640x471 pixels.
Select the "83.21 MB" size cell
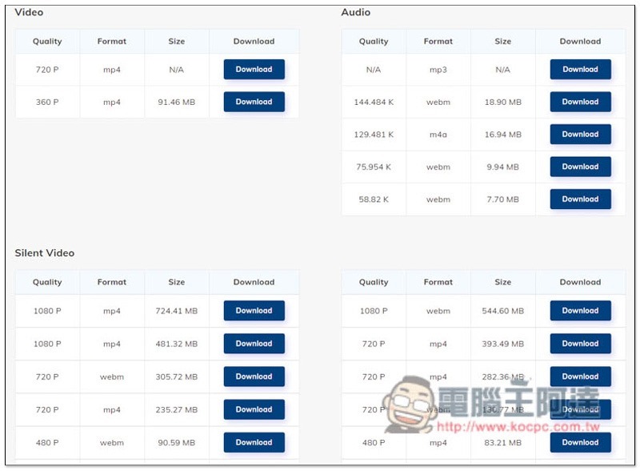coord(503,443)
